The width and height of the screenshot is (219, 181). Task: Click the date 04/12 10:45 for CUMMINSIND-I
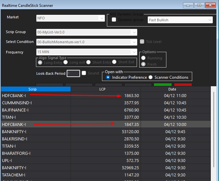(x=175, y=103)
